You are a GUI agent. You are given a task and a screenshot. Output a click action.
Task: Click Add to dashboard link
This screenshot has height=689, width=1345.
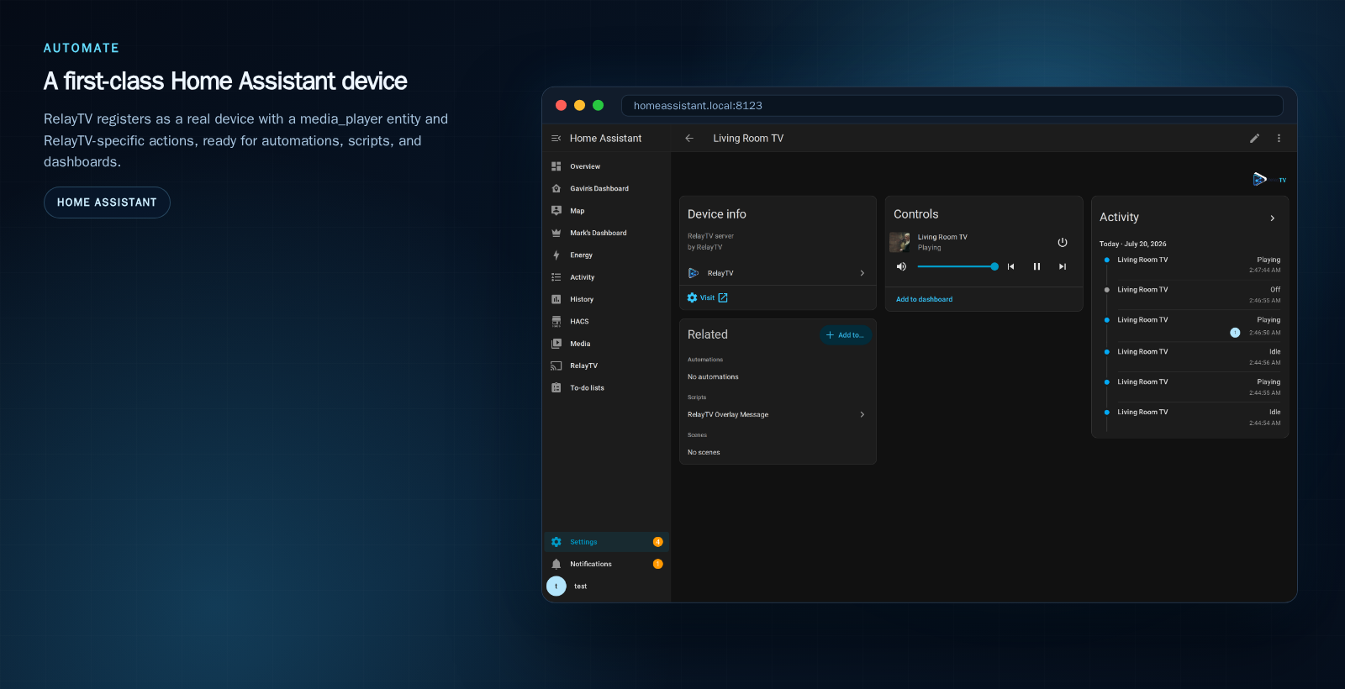pyautogui.click(x=924, y=299)
